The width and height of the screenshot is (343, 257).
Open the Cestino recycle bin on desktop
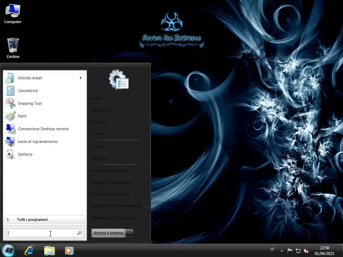point(13,48)
